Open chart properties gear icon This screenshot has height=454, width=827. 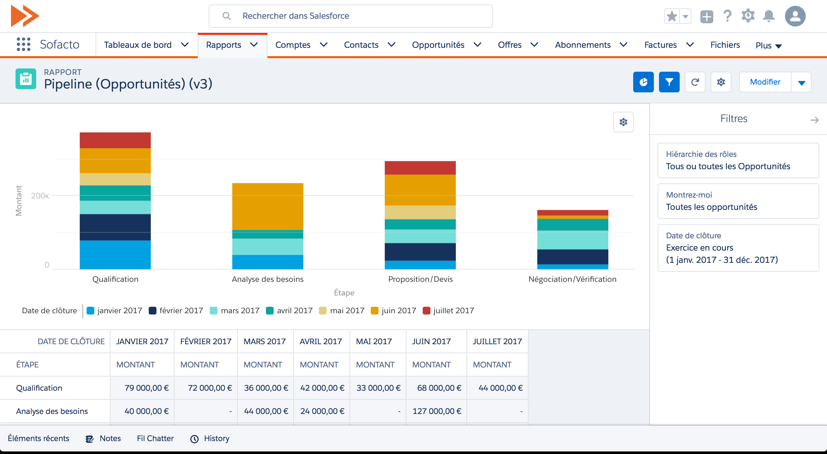click(623, 122)
